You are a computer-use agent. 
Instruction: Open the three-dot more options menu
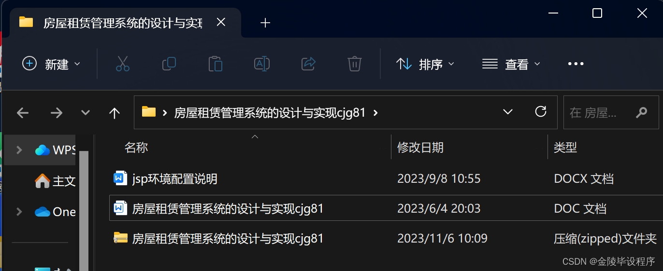576,64
